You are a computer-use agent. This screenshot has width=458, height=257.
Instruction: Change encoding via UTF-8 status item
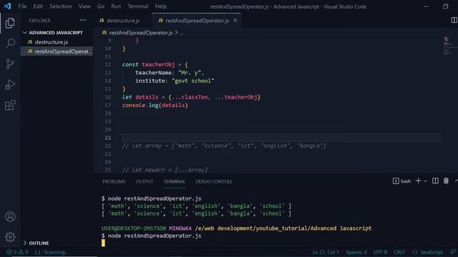click(380, 252)
